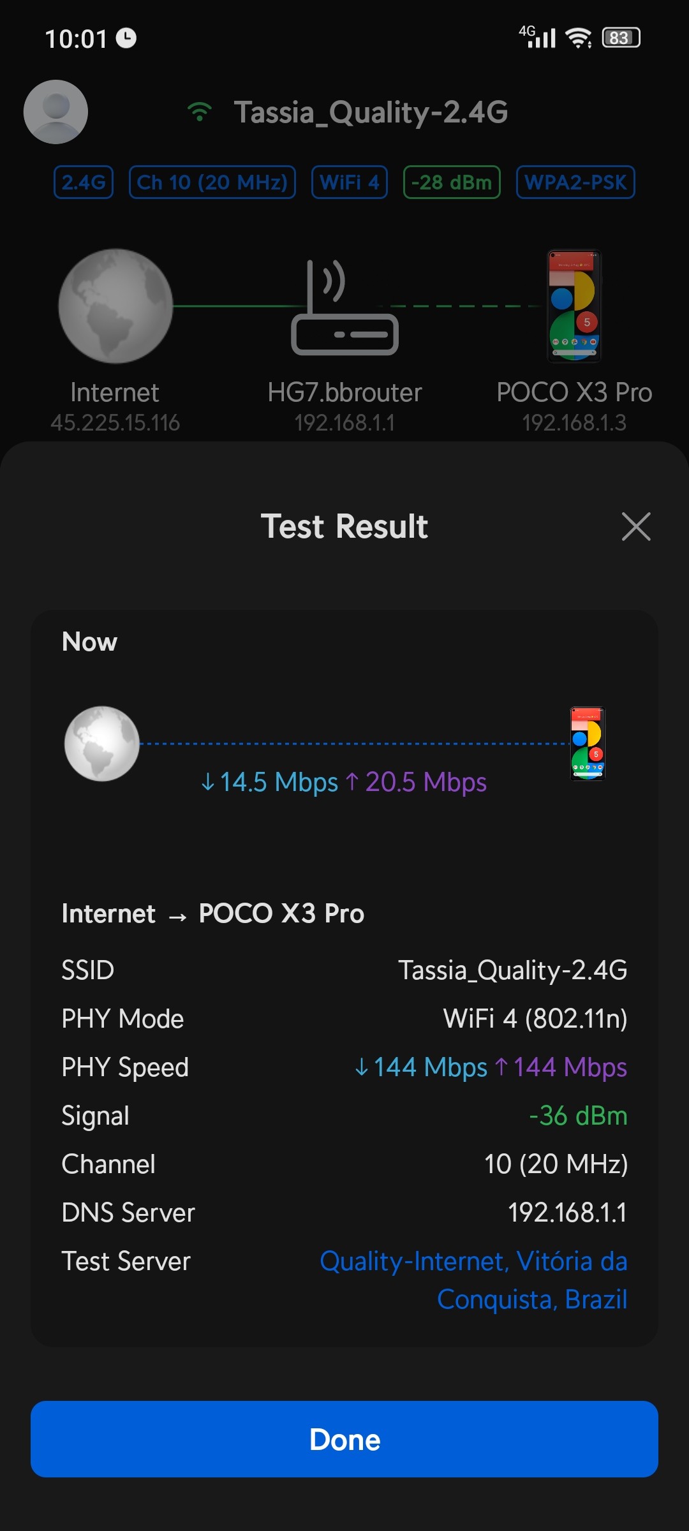Screen dimensions: 689x1531
Task: Tap the Internet globe icon in topology
Action: coord(115,306)
